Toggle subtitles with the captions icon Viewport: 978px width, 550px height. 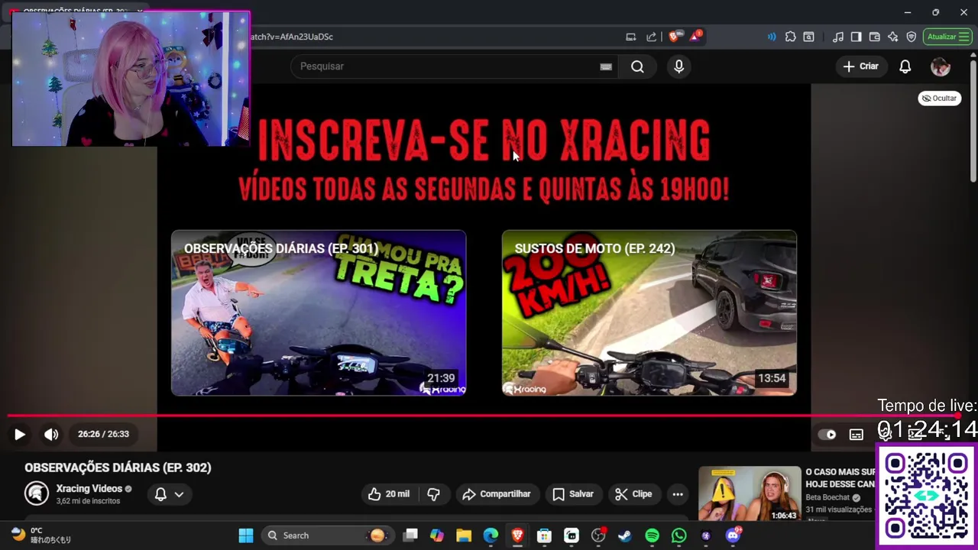point(857,434)
